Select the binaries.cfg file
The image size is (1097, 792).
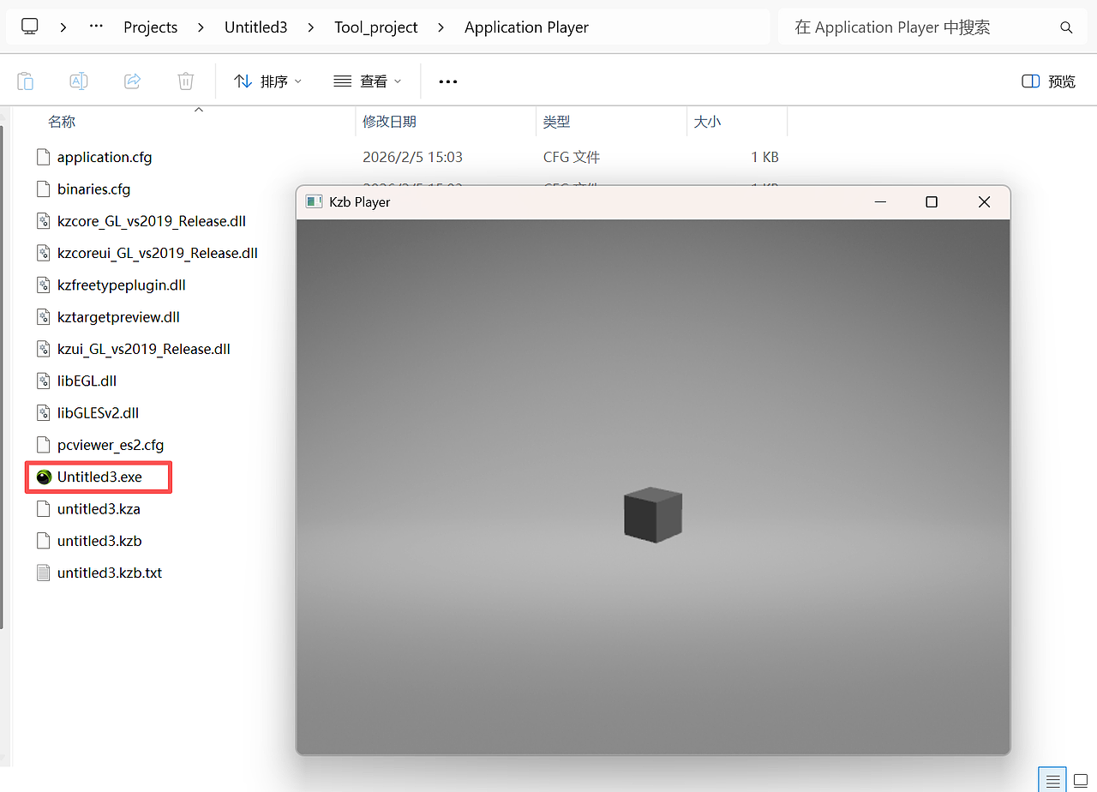coord(93,189)
